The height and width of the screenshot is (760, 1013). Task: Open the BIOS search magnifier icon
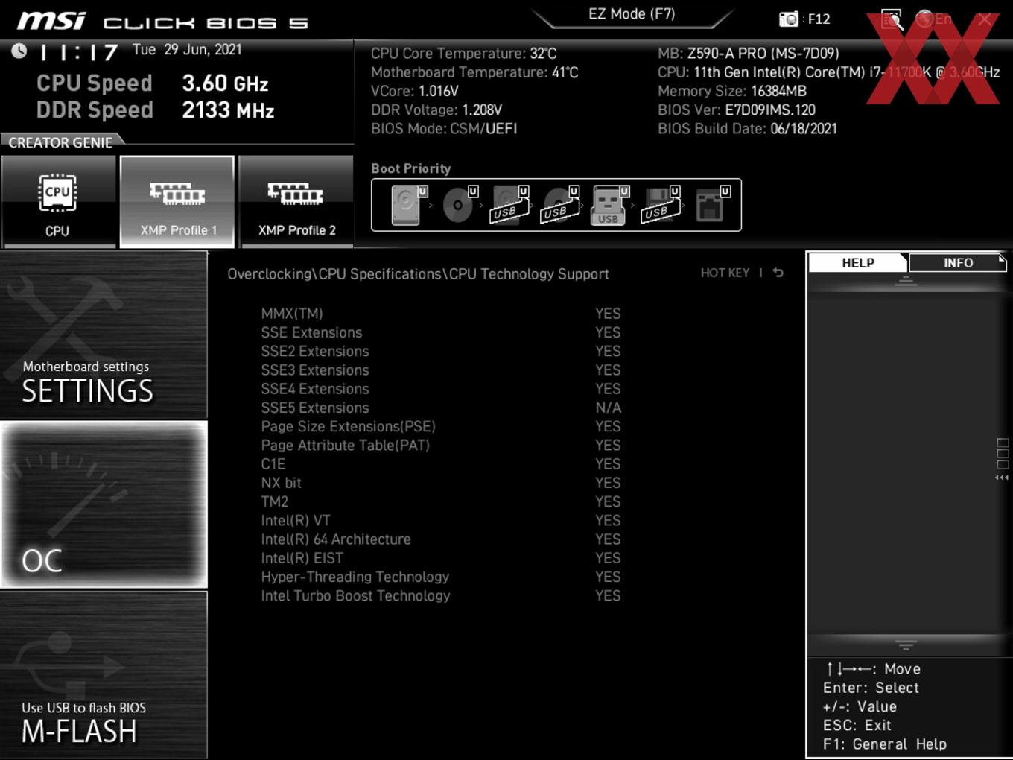pos(892,19)
